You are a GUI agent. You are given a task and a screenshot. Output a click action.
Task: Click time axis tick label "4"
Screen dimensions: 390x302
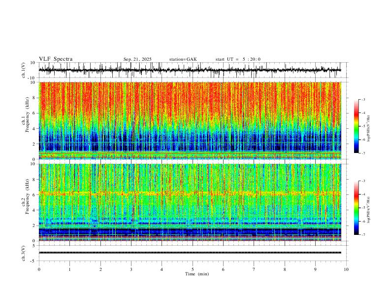tap(162, 269)
